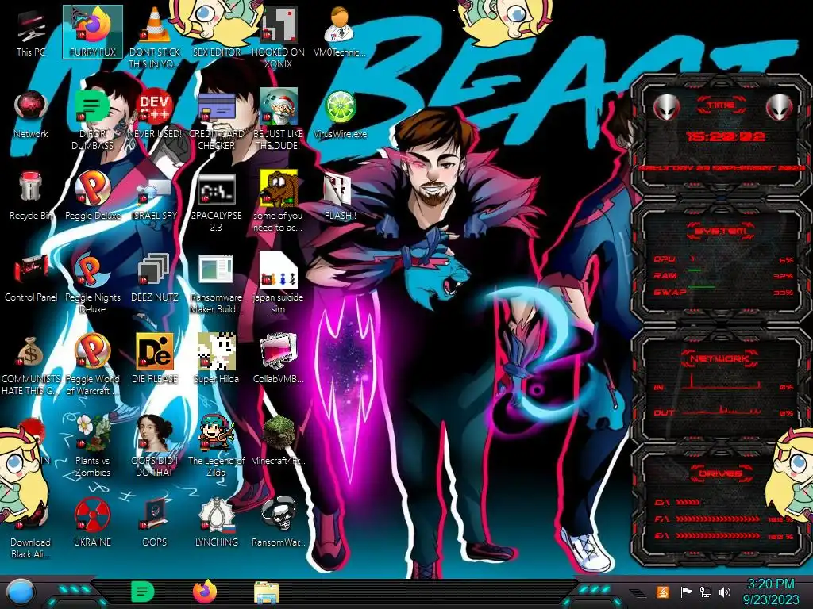Screen dimensions: 813x609
Task: Click the taskbar clock showing 3:20 PM
Action: point(771,592)
